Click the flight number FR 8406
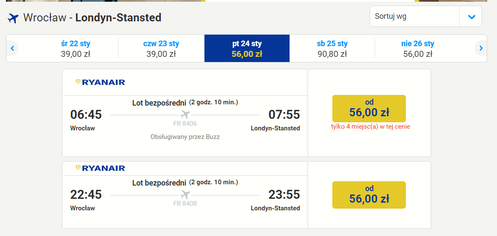This screenshot has width=497, height=236. pyautogui.click(x=185, y=124)
